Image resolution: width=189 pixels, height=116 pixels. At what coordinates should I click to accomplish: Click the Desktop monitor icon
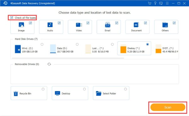pos(57,93)
